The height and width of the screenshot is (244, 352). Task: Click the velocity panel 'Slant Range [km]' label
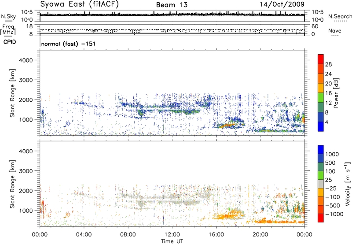click(12, 184)
